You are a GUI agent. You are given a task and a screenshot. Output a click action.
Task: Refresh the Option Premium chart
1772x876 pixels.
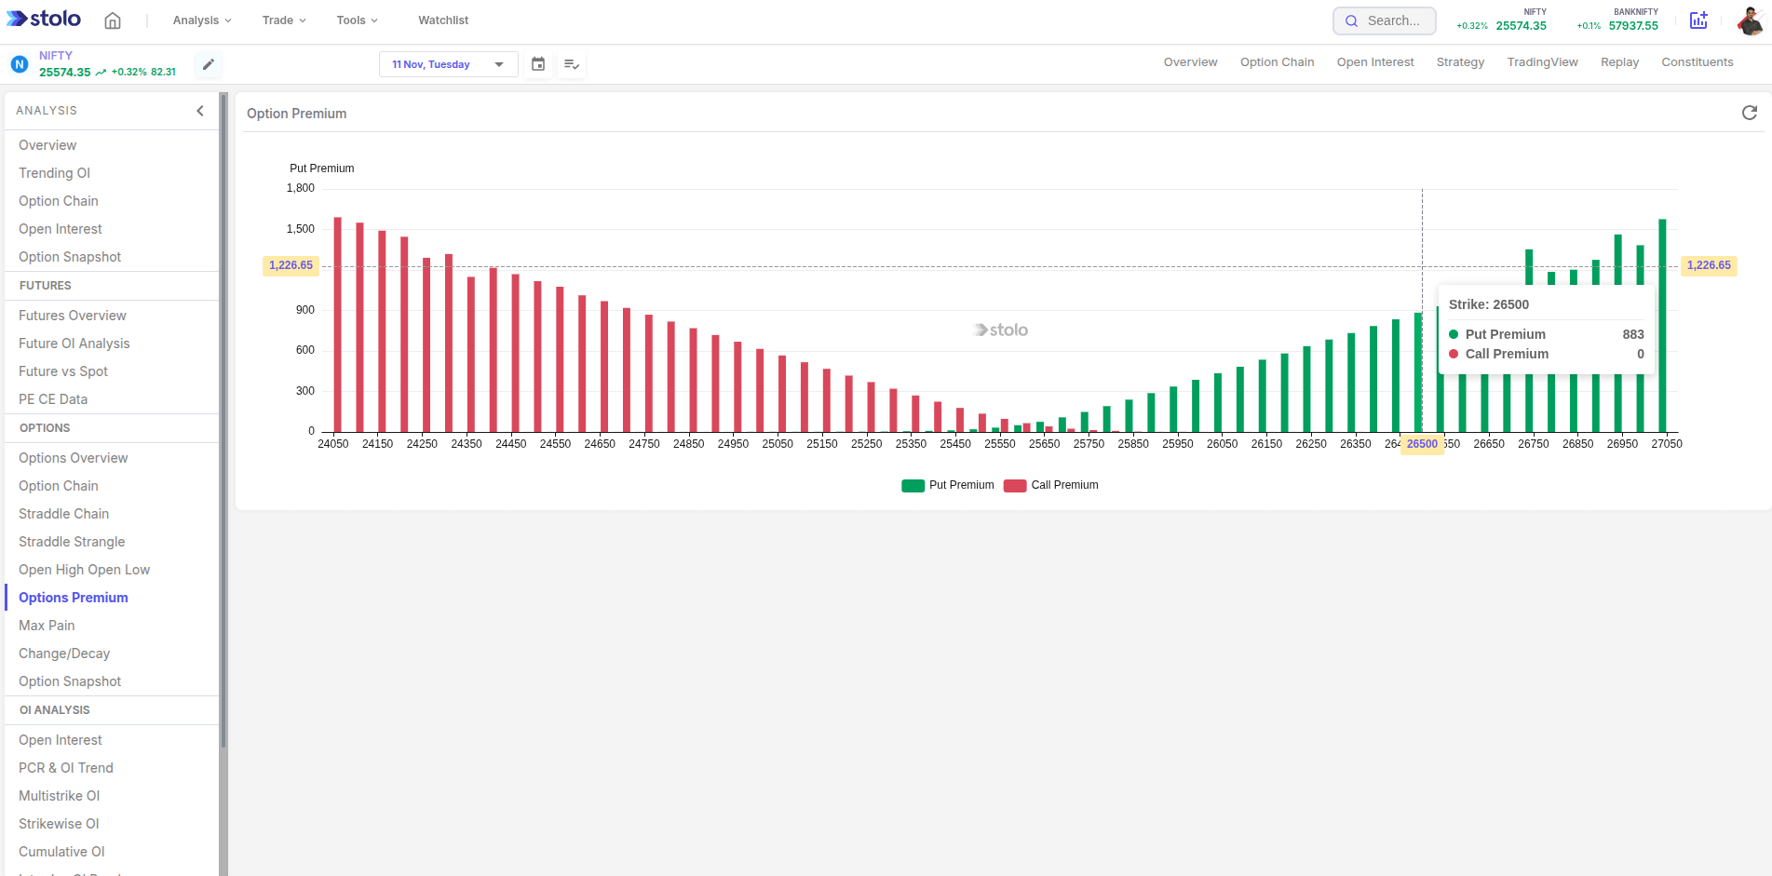1750,113
